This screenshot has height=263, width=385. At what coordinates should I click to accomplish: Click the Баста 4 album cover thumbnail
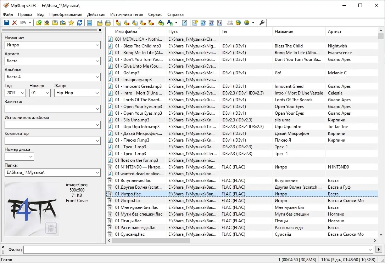click(x=32, y=209)
